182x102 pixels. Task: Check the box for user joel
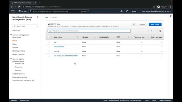pos(49,42)
